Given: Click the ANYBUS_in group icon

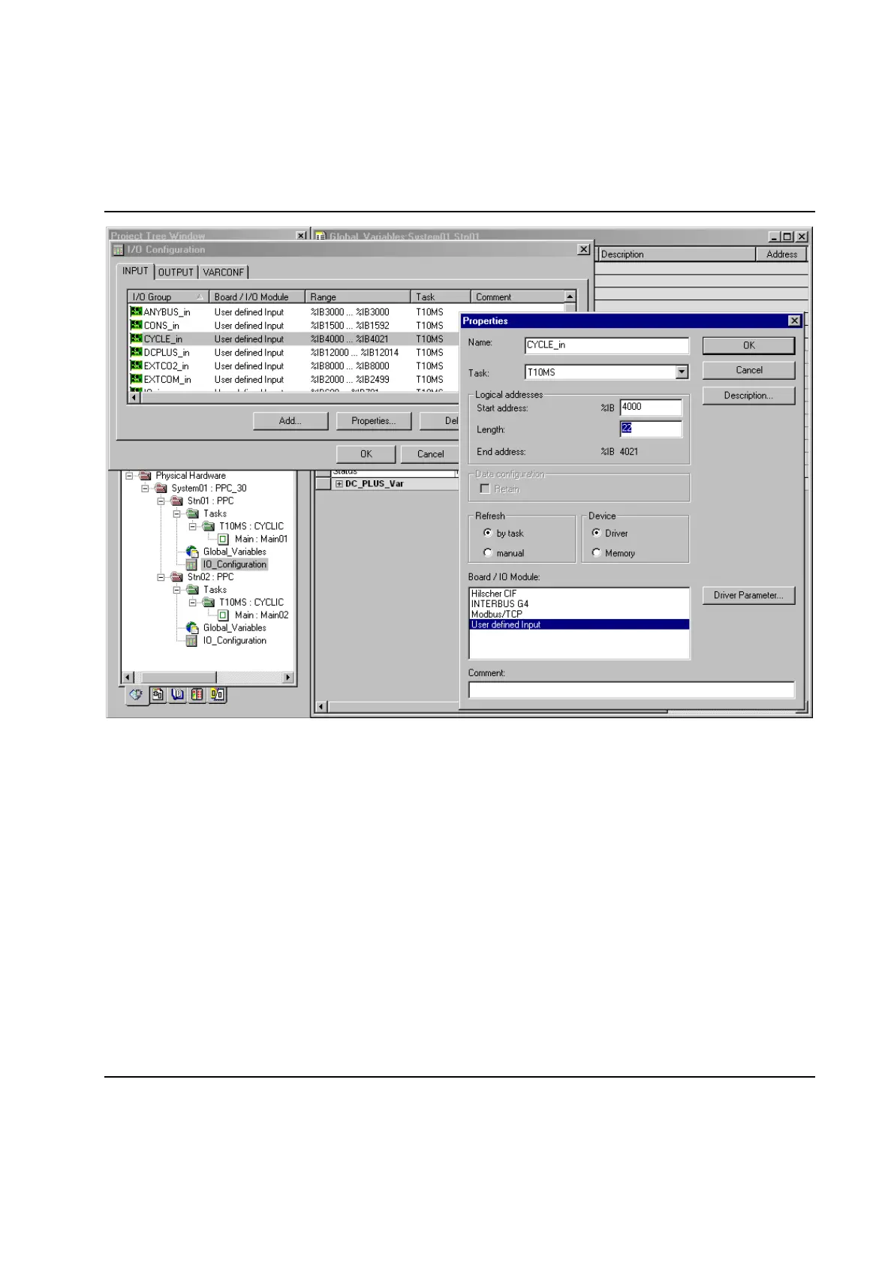Looking at the screenshot, I should click(136, 311).
